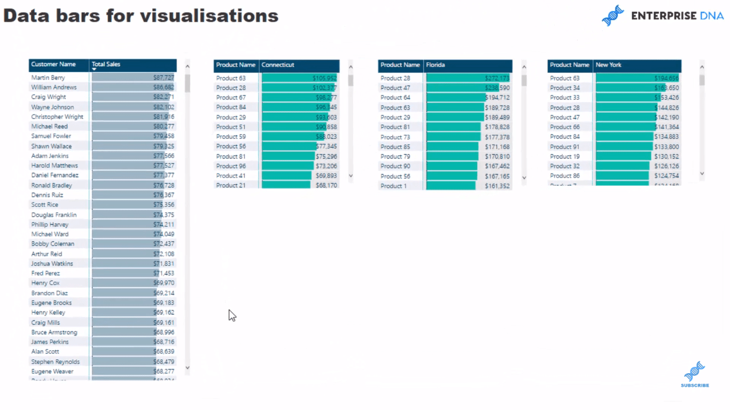730x410 pixels.
Task: Click scroll up arrow of New York table
Action: [702, 67]
